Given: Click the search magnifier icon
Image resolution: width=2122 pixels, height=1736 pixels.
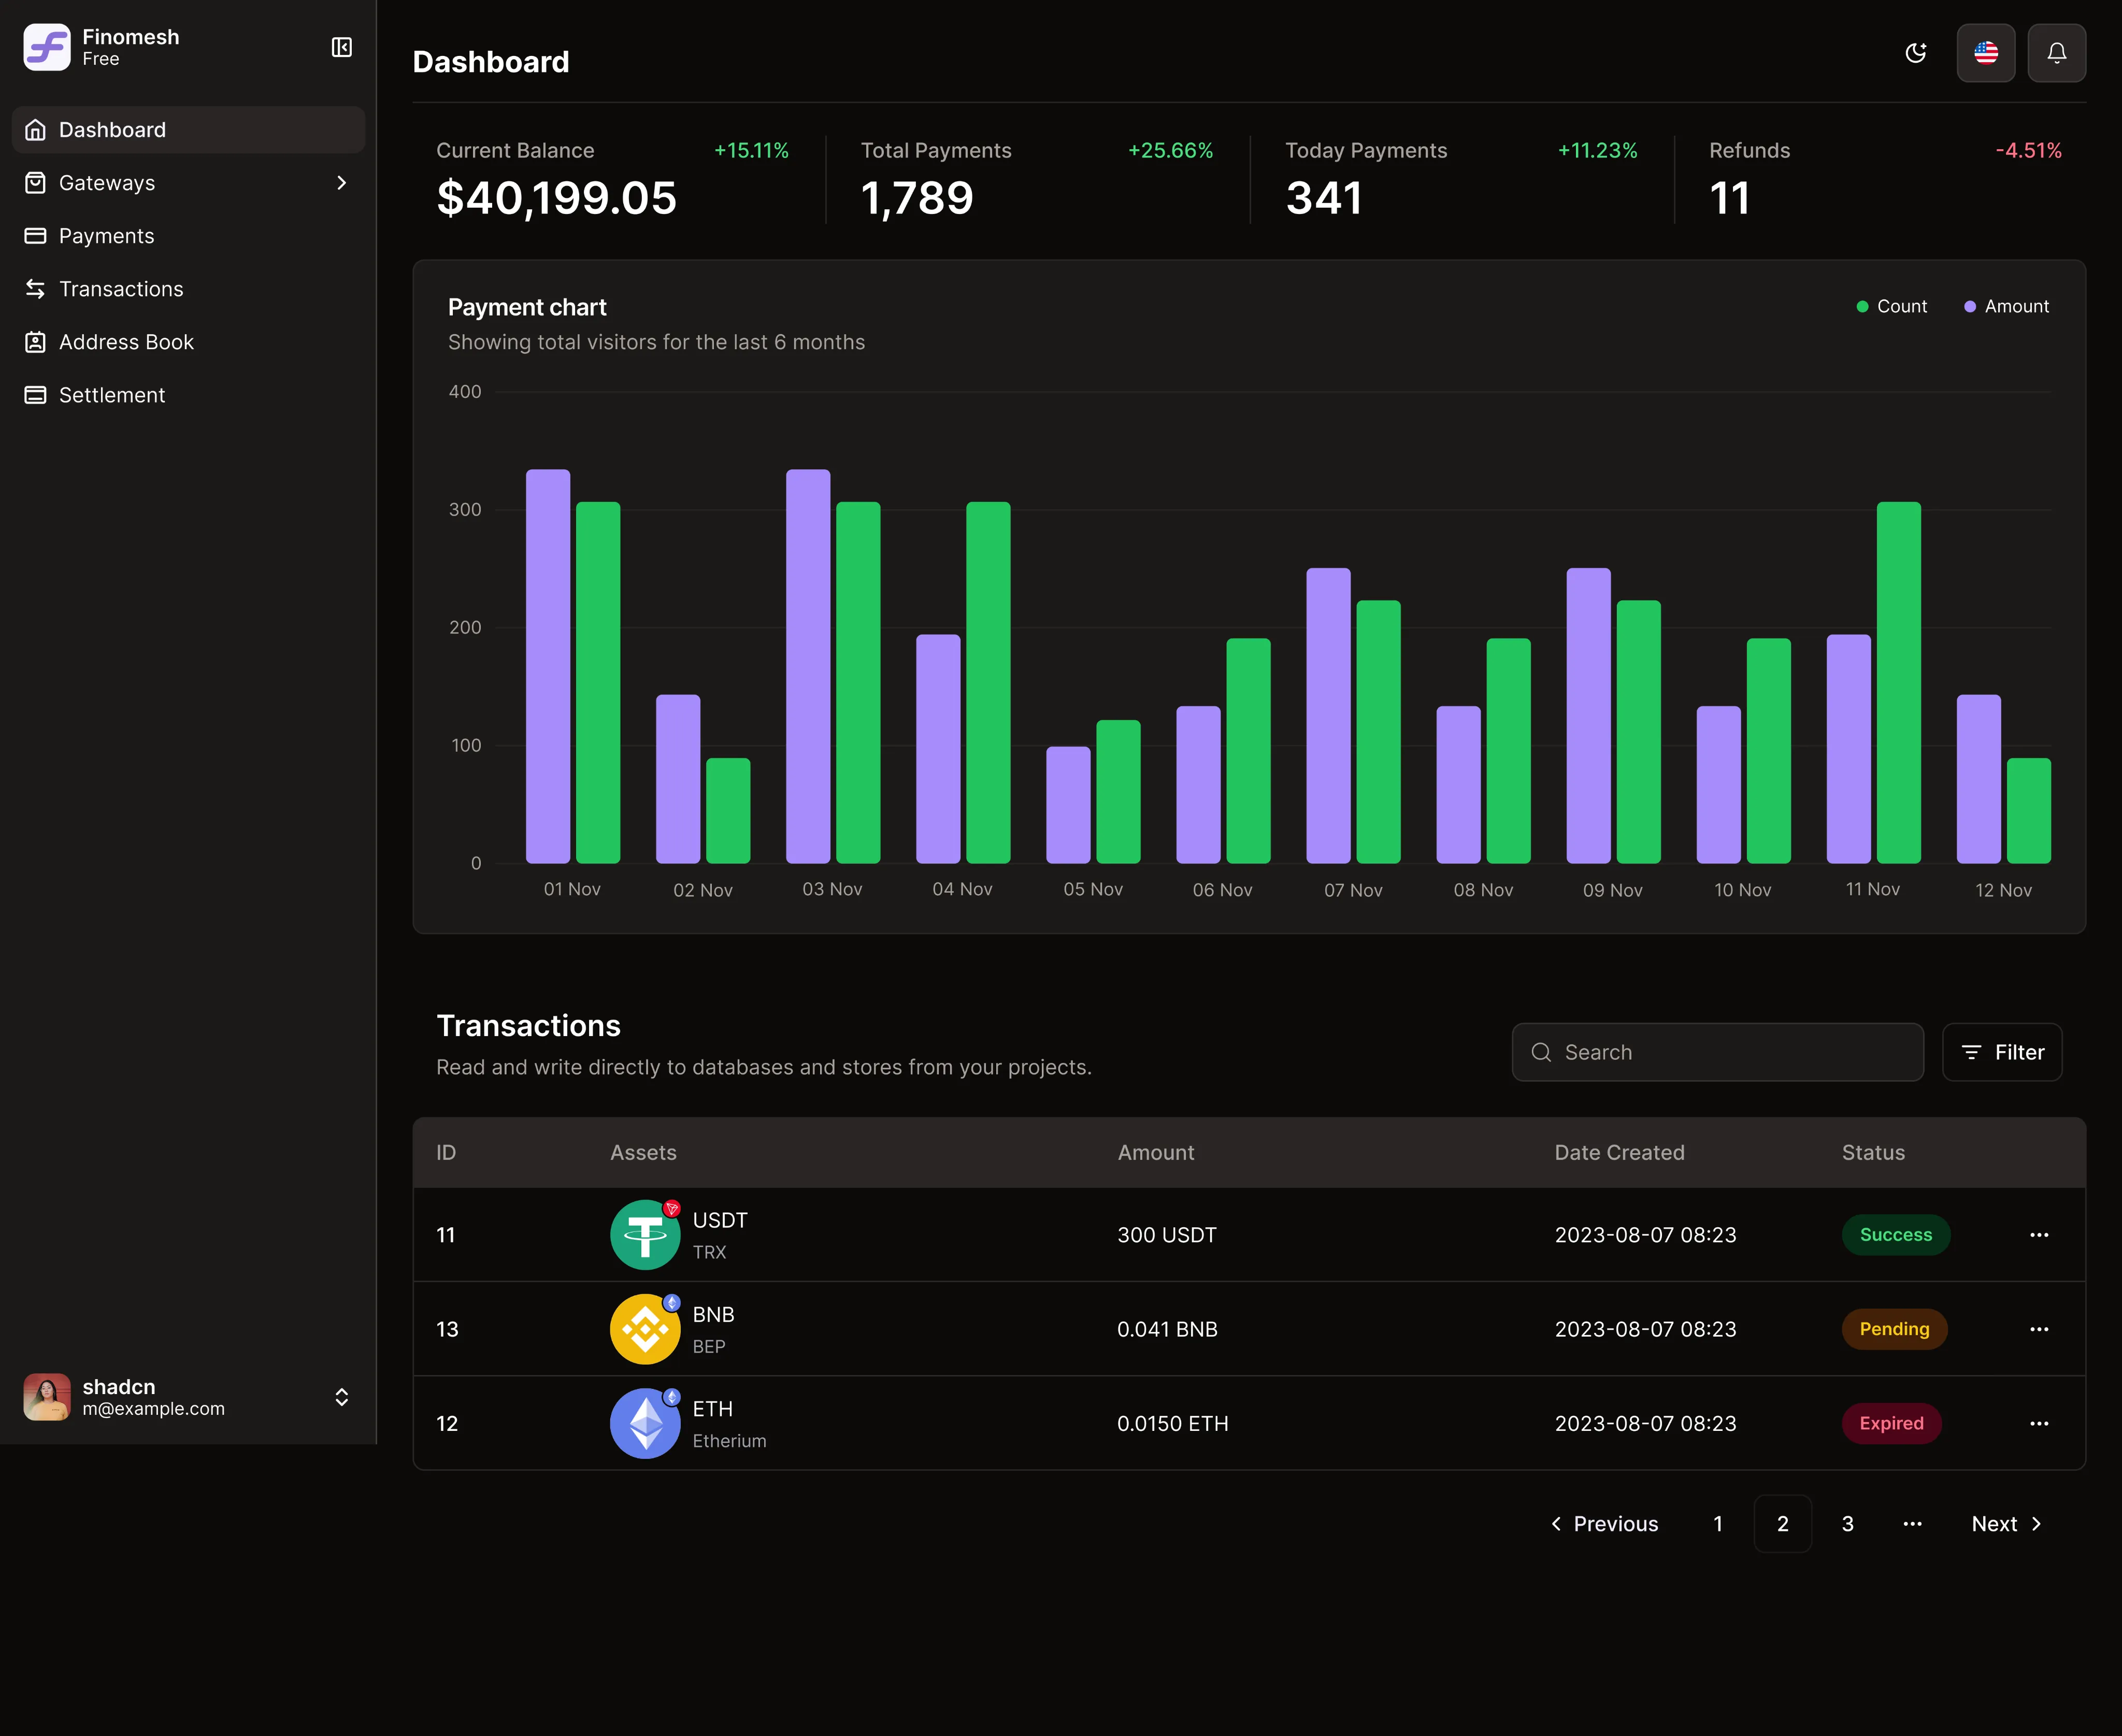Looking at the screenshot, I should pos(1541,1052).
